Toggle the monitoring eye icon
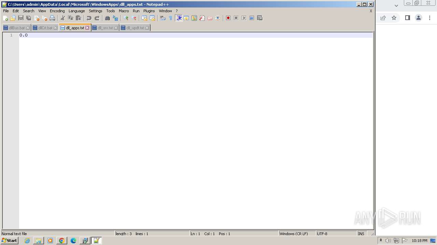Image resolution: width=437 pixels, height=245 pixels. 218,18
